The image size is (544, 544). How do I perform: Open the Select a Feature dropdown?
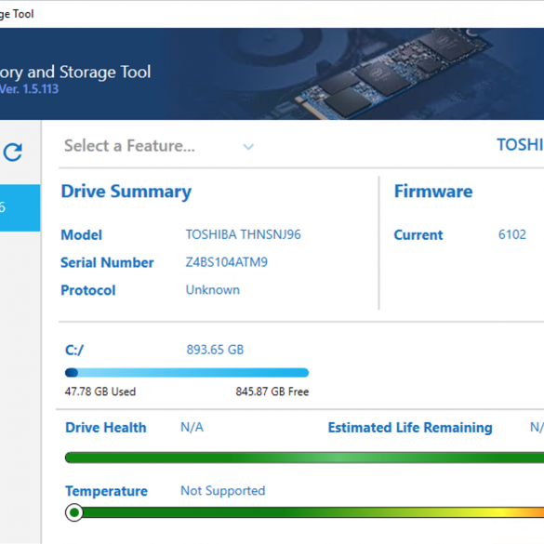[x=159, y=146]
